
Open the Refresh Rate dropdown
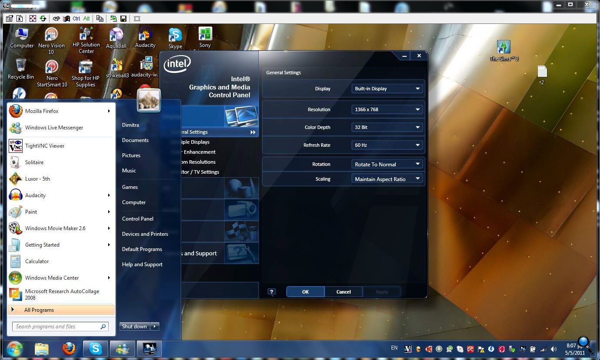387,145
